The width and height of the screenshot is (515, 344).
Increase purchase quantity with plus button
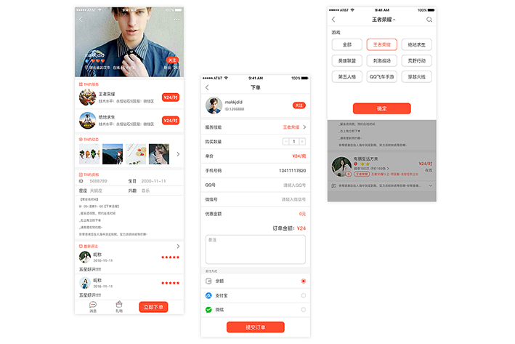pos(302,141)
